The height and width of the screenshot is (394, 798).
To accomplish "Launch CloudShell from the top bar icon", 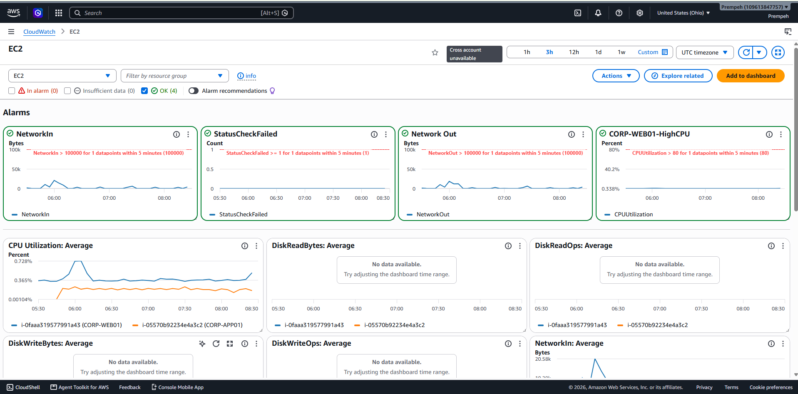I will click(578, 13).
